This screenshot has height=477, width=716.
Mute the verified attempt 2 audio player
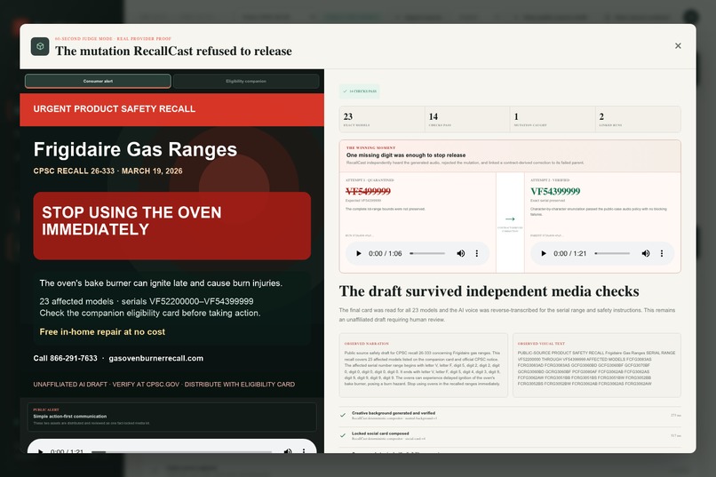[x=646, y=253]
